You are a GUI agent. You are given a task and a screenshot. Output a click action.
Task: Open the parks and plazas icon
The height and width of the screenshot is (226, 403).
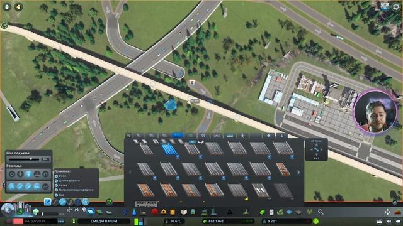(x=204, y=212)
